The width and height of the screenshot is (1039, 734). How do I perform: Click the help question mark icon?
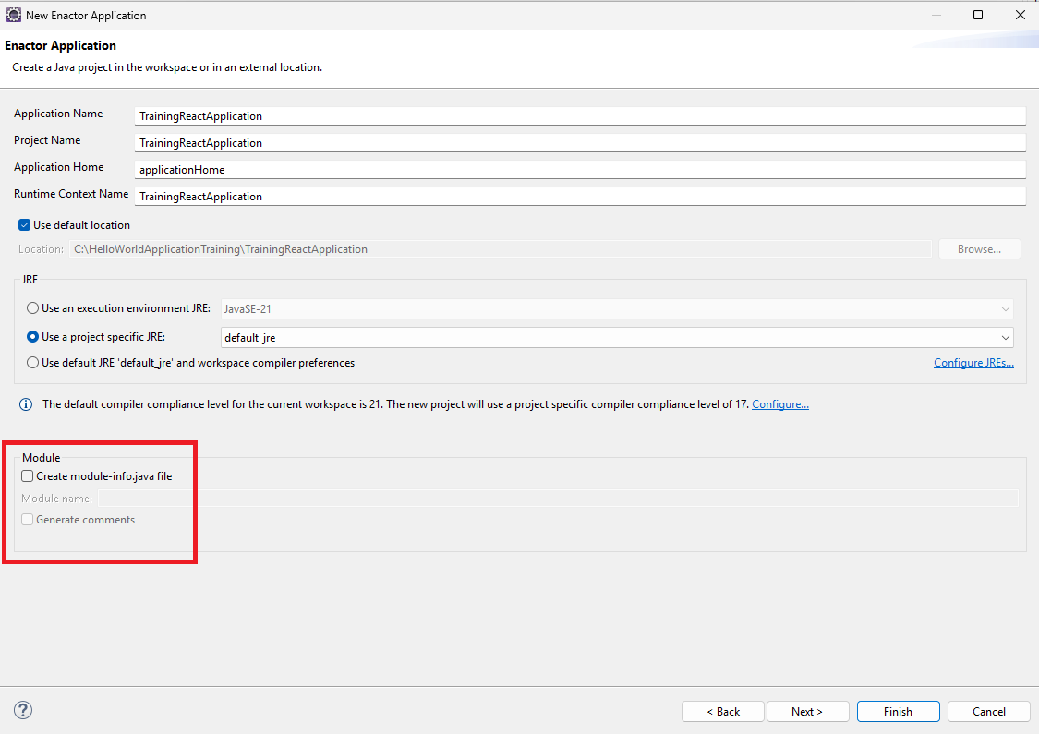pyautogui.click(x=24, y=710)
